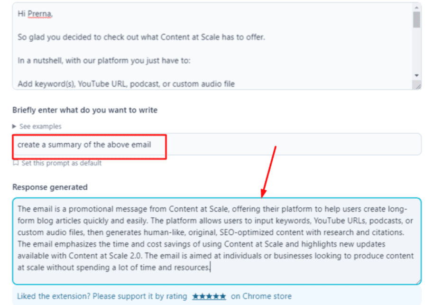The width and height of the screenshot is (433, 305).
Task: Click the first star in the rating
Action: coord(195,296)
